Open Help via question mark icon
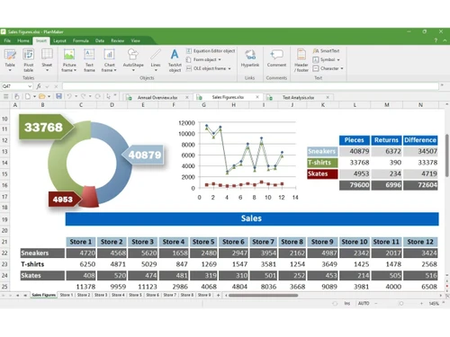Screen dimensions: 450x337 pos(436,40)
